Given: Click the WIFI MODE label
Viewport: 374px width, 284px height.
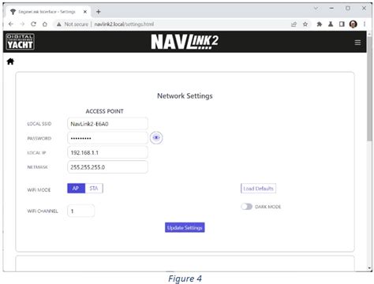Looking at the screenshot, I should (39, 190).
